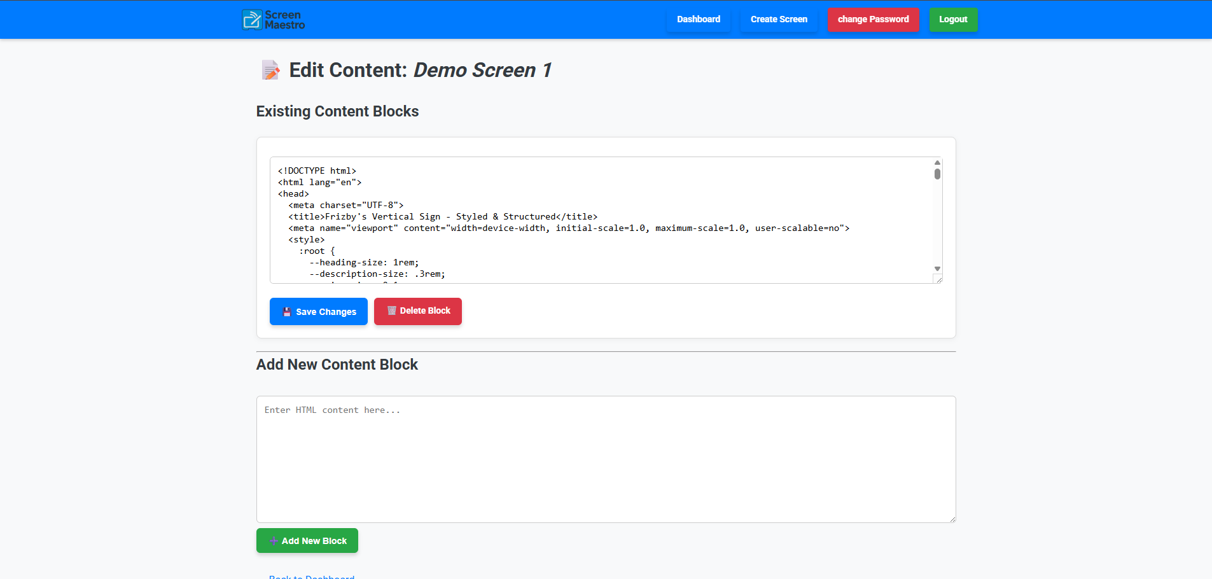The width and height of the screenshot is (1212, 579).
Task: Remove the block using the Delete Block button
Action: tap(418, 311)
